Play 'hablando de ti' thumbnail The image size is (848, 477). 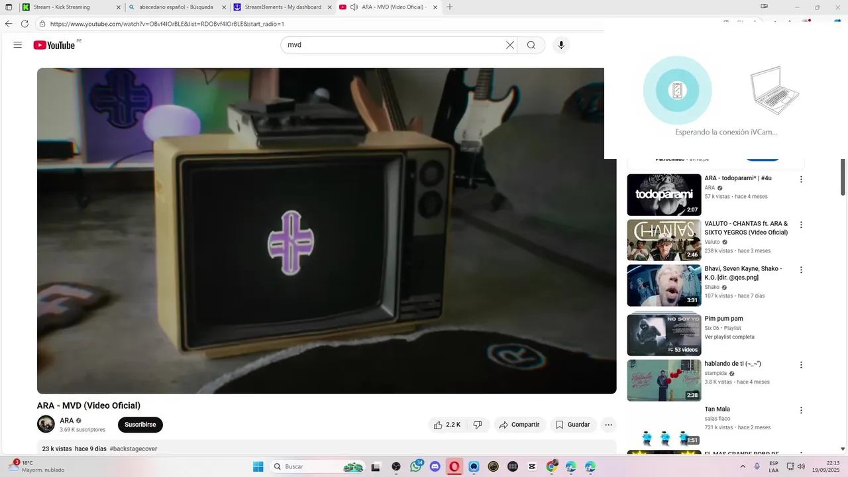pos(664,380)
